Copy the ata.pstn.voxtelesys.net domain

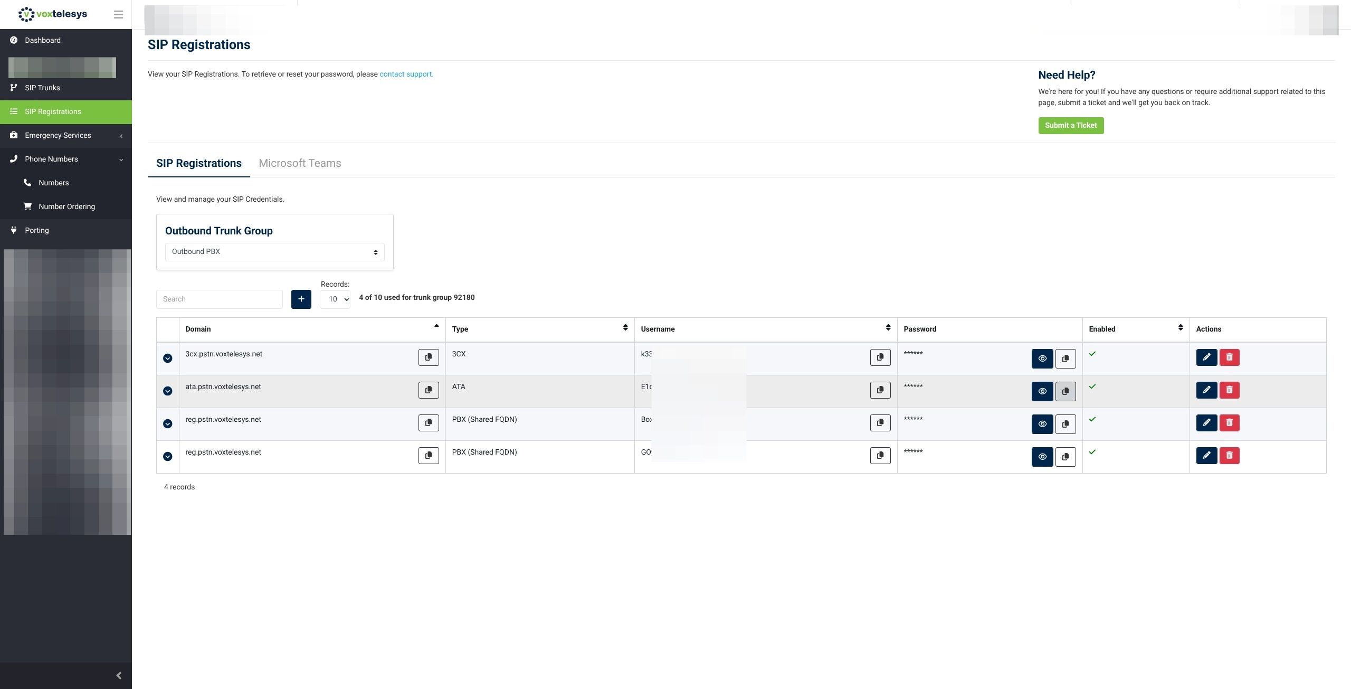[429, 390]
